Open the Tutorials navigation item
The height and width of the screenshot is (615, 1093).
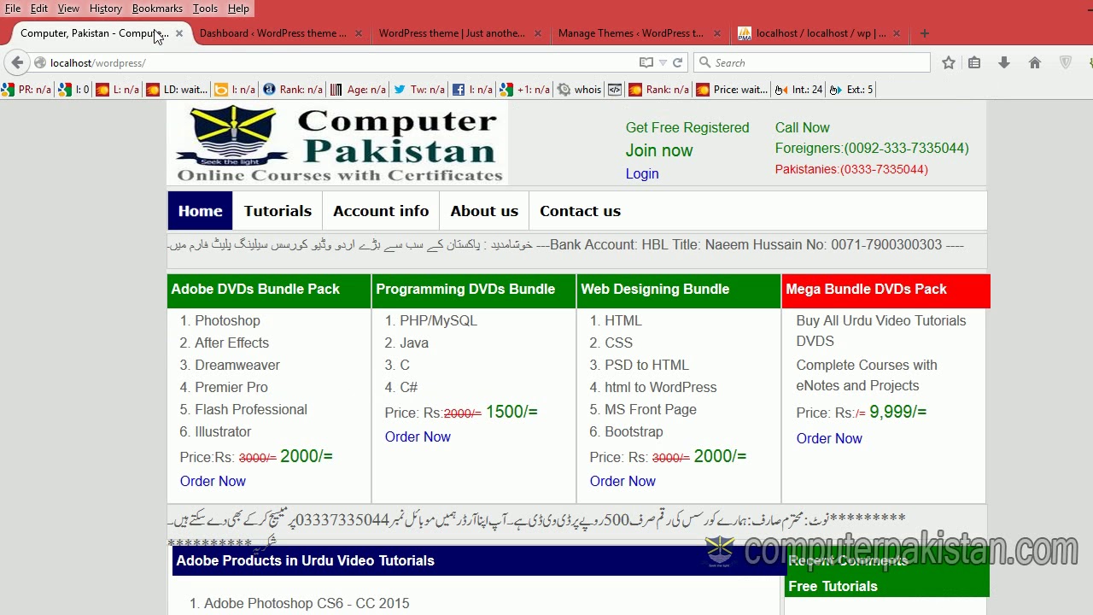(x=278, y=211)
